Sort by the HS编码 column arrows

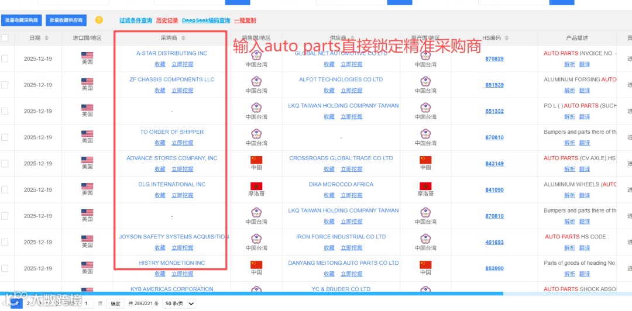coord(507,38)
